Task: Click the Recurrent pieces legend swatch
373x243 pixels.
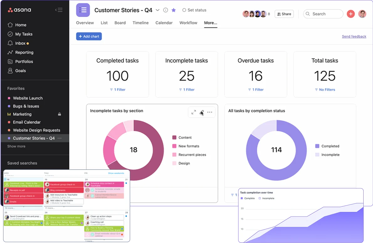Action: (174, 154)
